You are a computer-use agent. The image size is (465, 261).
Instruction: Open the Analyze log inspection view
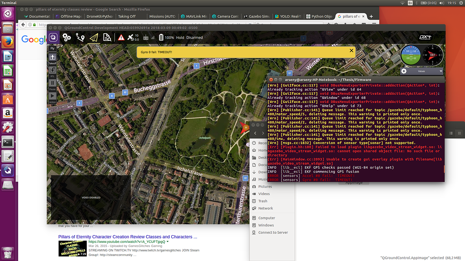click(107, 37)
